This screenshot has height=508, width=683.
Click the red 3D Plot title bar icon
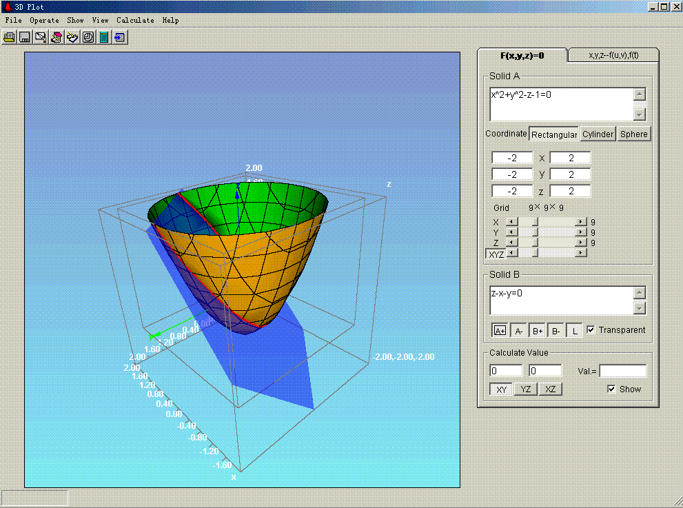[8, 6]
